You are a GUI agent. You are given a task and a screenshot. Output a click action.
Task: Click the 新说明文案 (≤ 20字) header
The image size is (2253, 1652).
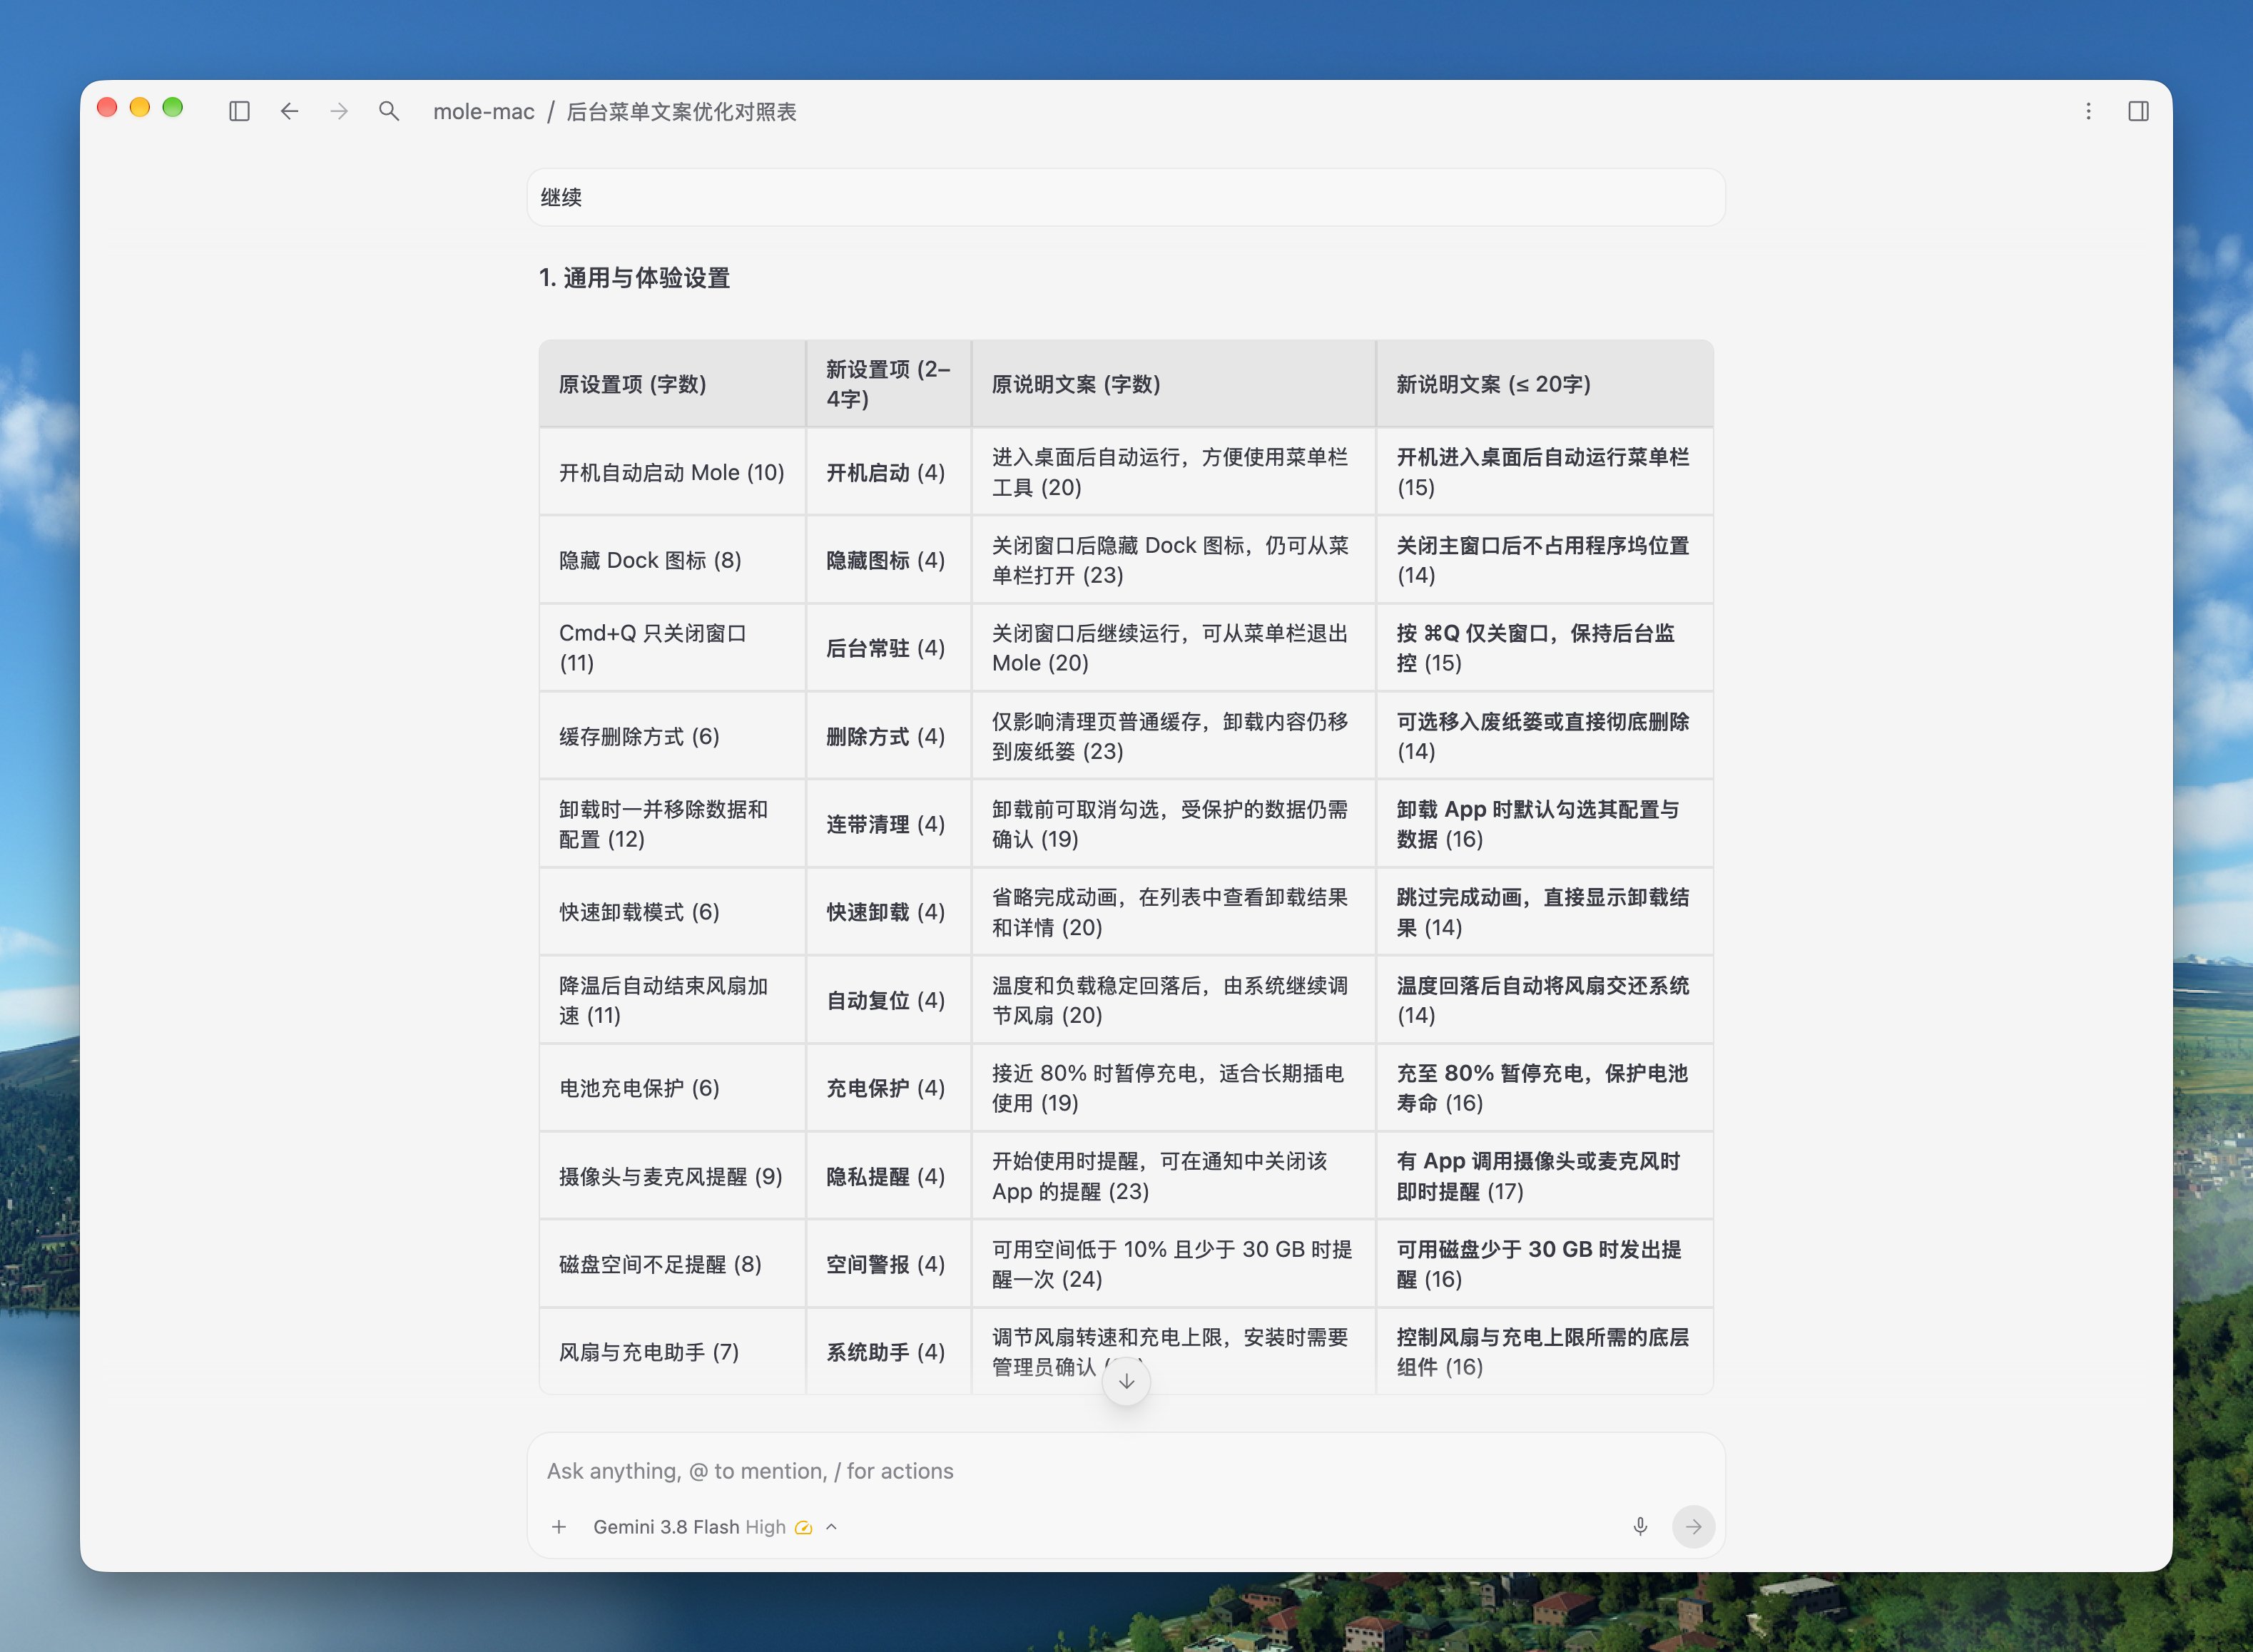pos(1544,384)
